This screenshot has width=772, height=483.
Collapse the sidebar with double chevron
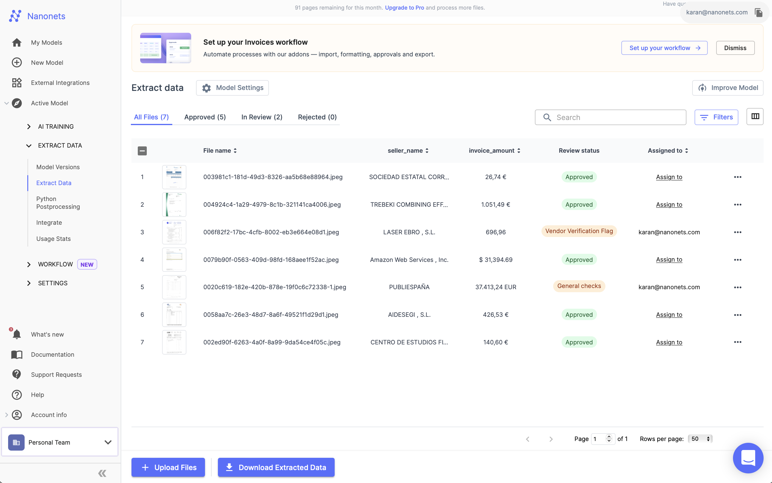click(102, 473)
